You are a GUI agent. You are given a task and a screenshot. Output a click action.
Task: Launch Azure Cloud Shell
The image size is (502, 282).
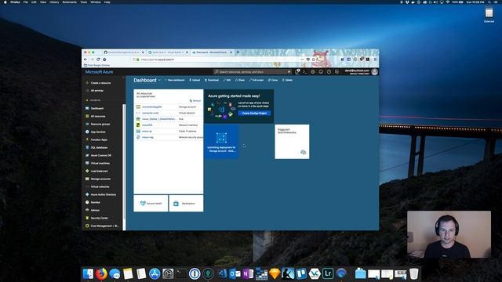pyautogui.click(x=304, y=72)
